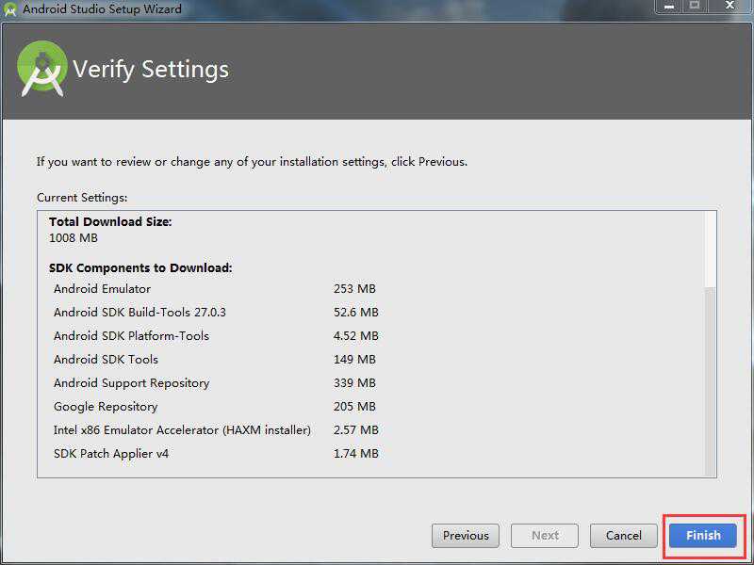
Task: Click the 1008 MB total size value
Action: pyautogui.click(x=74, y=238)
